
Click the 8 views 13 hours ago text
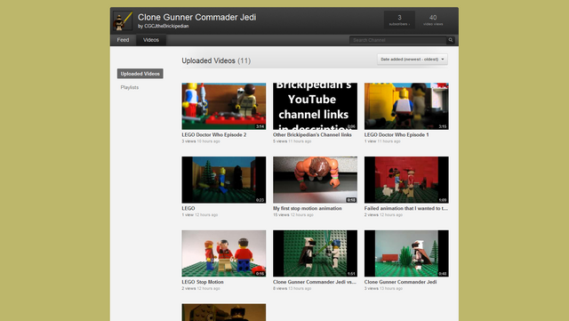293,289
